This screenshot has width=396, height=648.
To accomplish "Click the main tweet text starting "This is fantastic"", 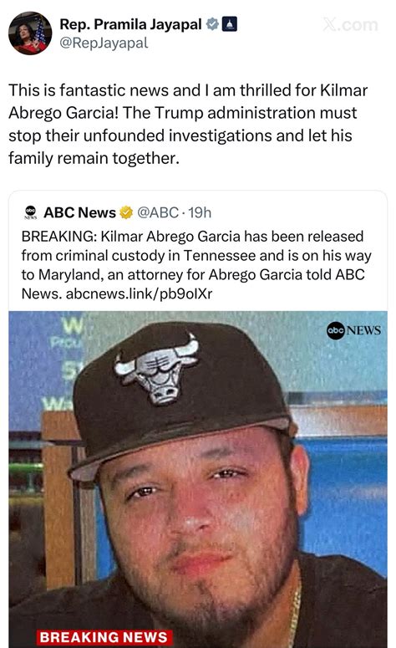I will point(188,124).
